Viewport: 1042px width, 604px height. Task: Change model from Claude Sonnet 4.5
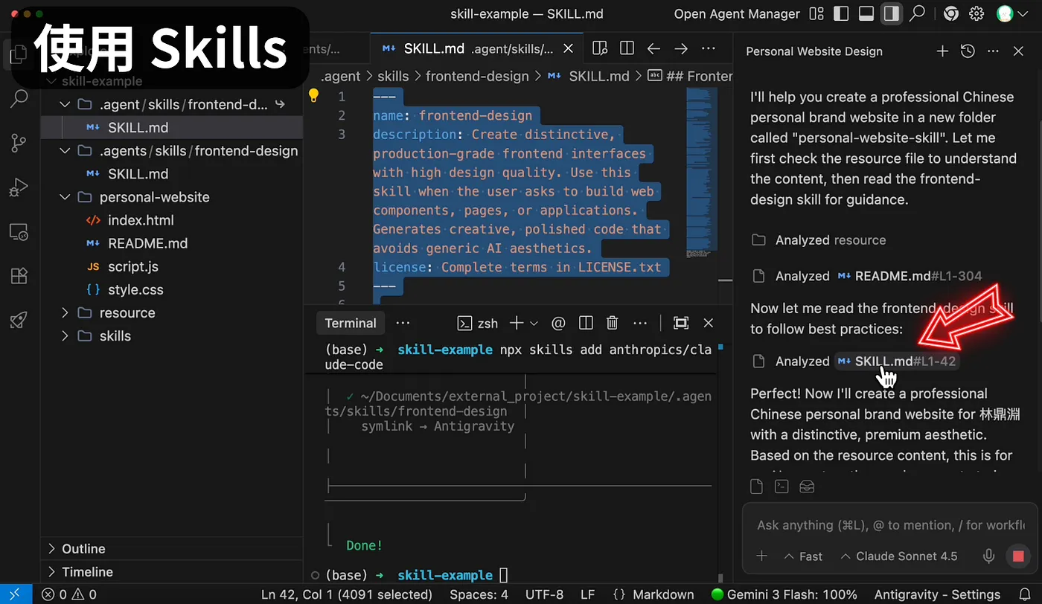pyautogui.click(x=898, y=556)
